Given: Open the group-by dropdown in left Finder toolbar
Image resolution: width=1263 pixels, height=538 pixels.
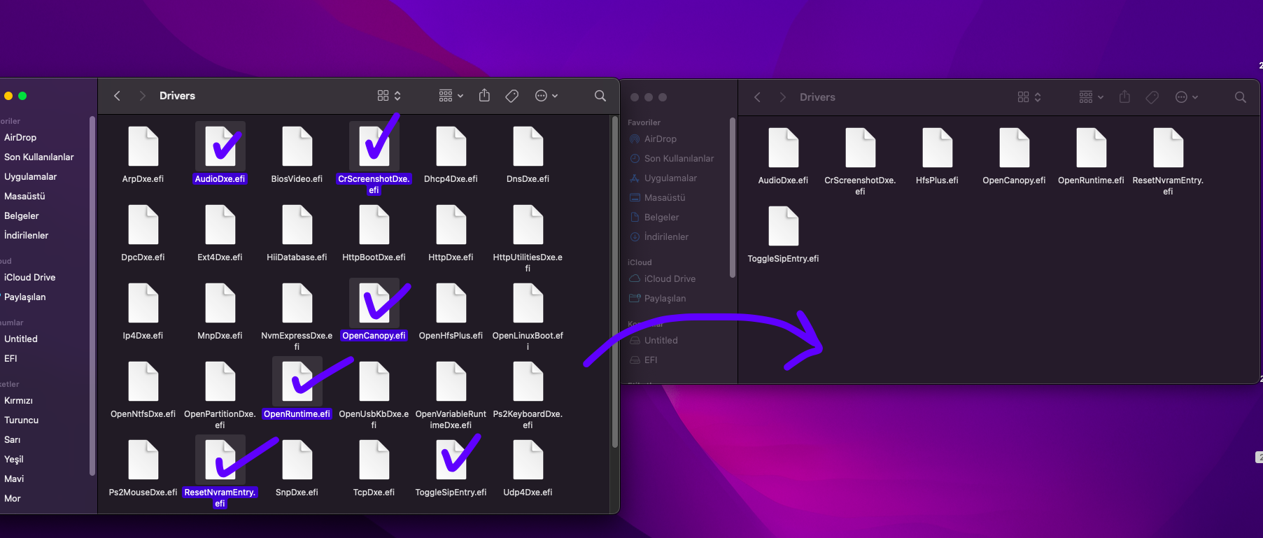Looking at the screenshot, I should [451, 96].
